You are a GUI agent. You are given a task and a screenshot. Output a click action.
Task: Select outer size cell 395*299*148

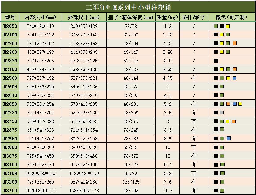click(84, 35)
